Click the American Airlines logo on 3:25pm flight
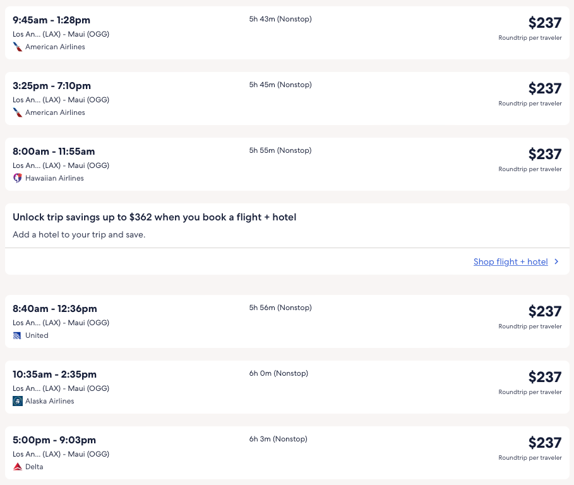Image resolution: width=574 pixels, height=485 pixels. coord(18,112)
